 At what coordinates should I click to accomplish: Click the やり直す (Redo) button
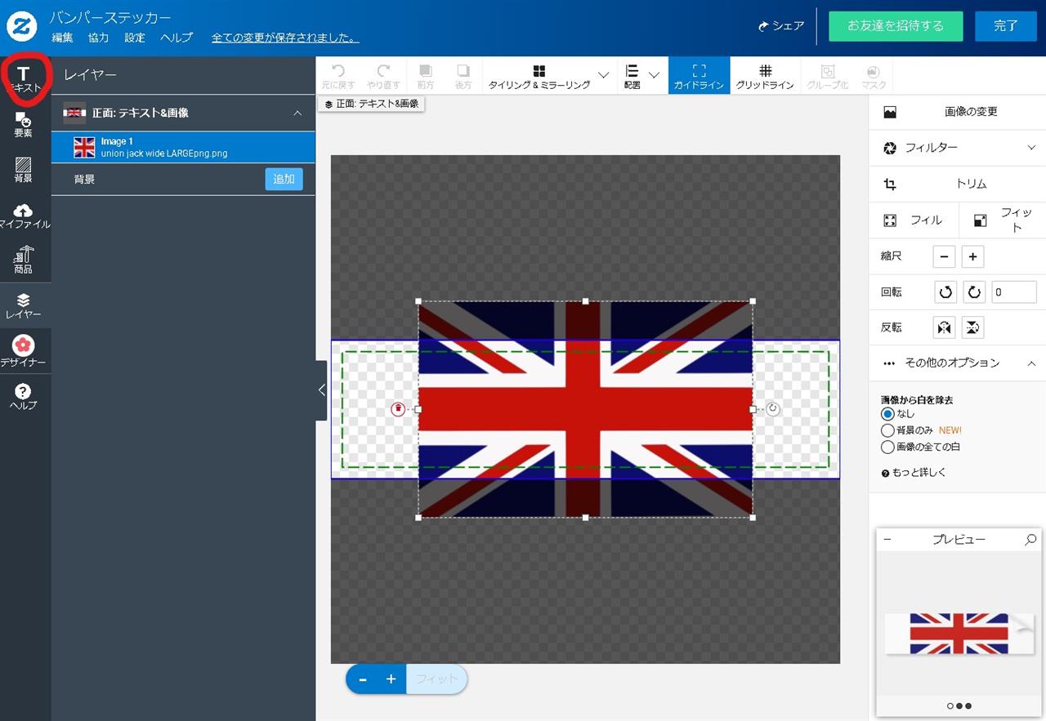(x=383, y=77)
